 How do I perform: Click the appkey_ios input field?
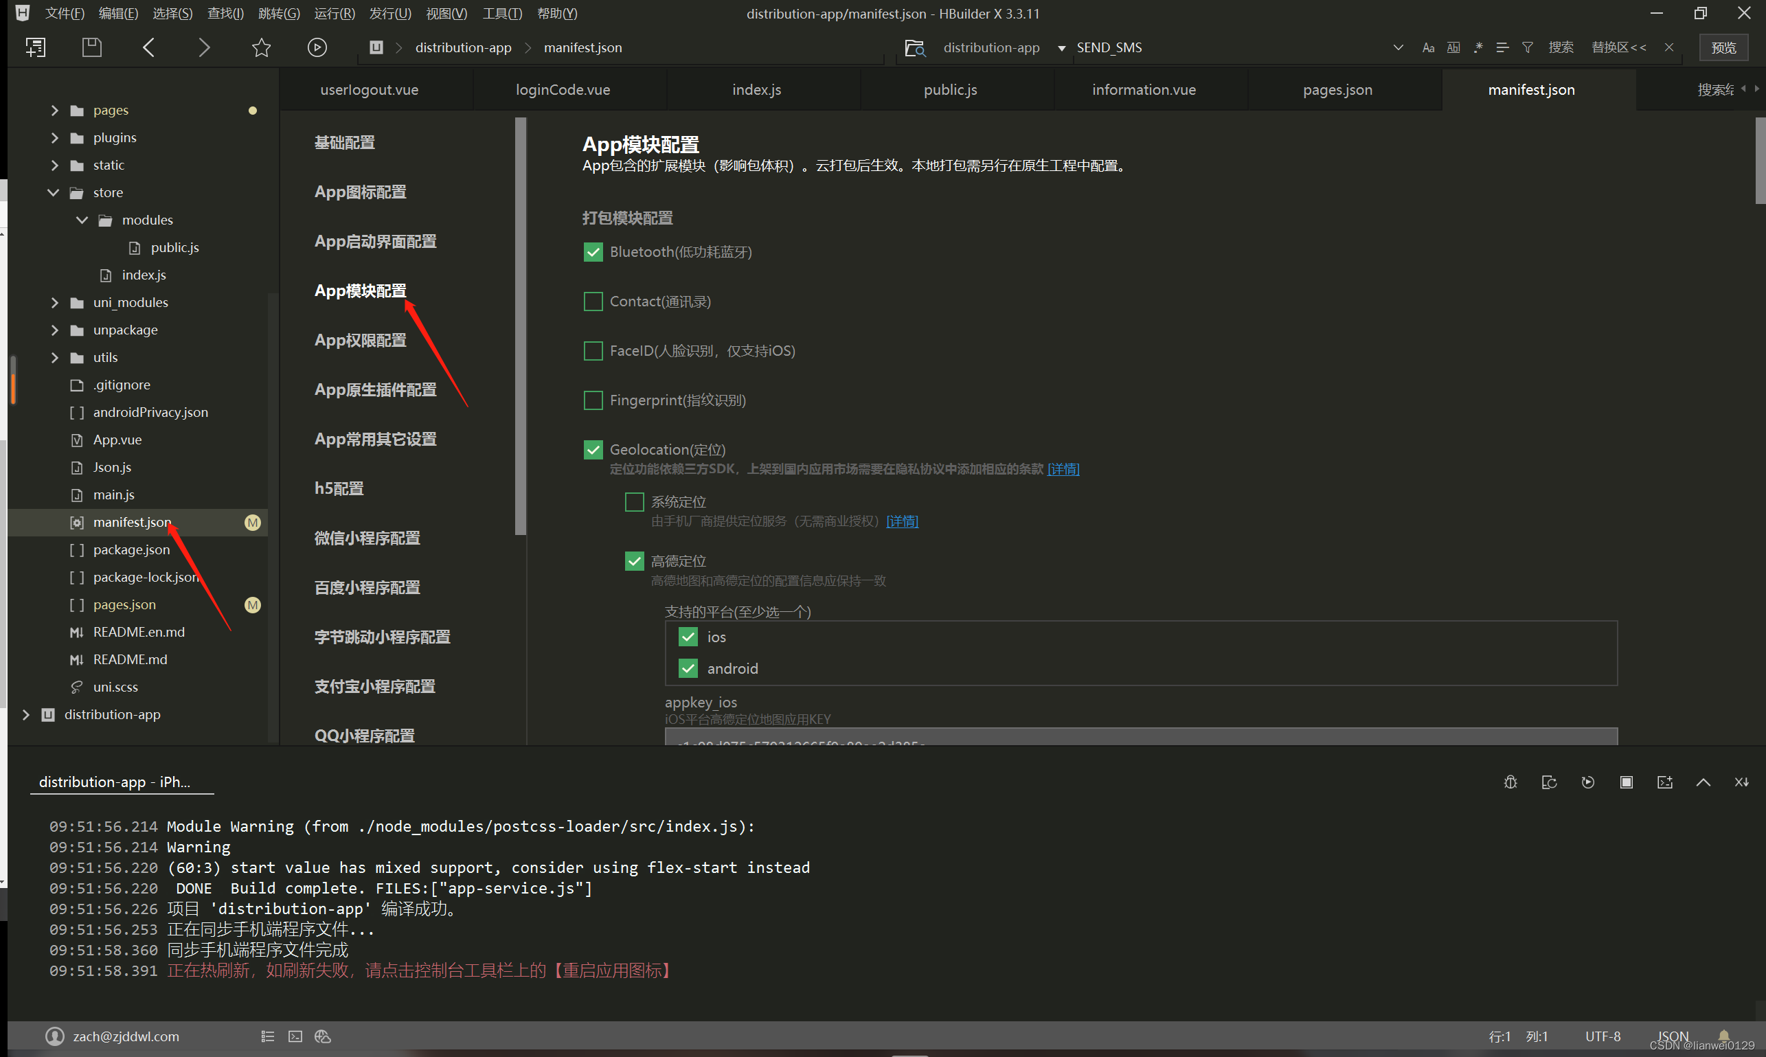tap(1140, 737)
